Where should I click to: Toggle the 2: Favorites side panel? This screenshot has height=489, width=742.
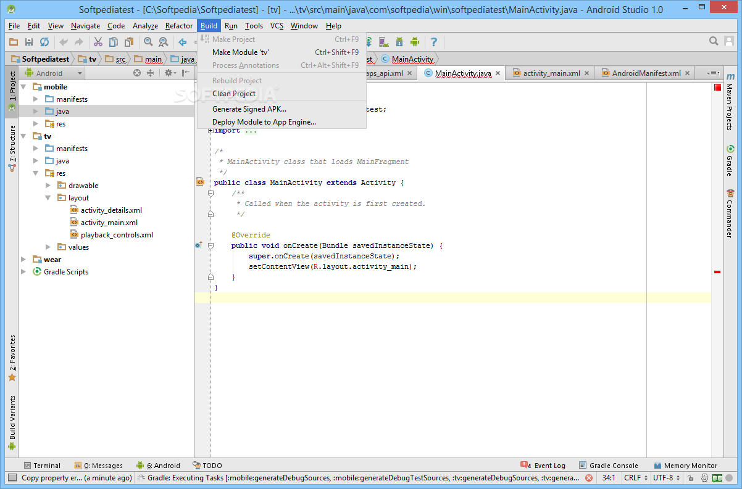click(x=12, y=359)
